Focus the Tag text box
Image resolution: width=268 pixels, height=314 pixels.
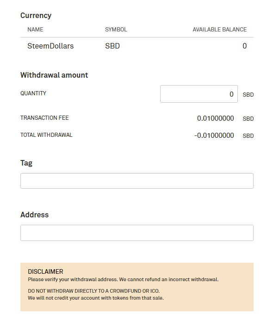point(137,181)
